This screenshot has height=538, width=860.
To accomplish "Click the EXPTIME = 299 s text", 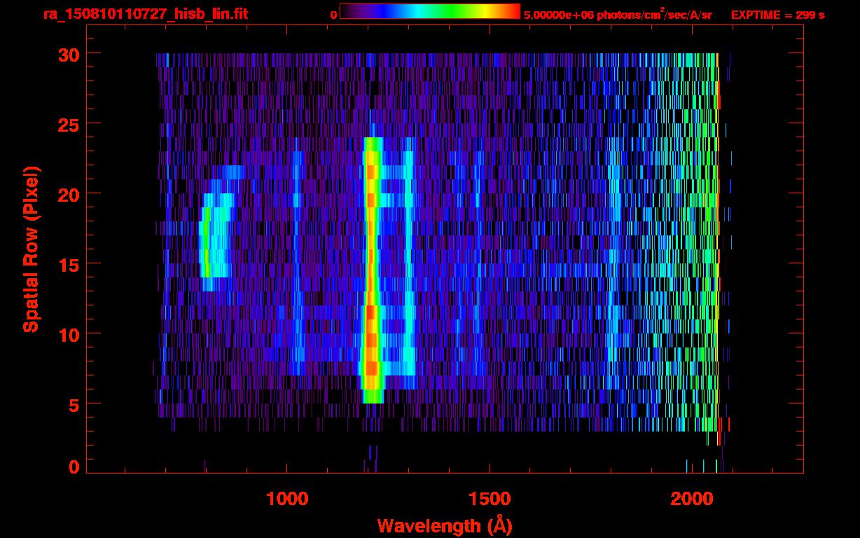I will pyautogui.click(x=777, y=15).
